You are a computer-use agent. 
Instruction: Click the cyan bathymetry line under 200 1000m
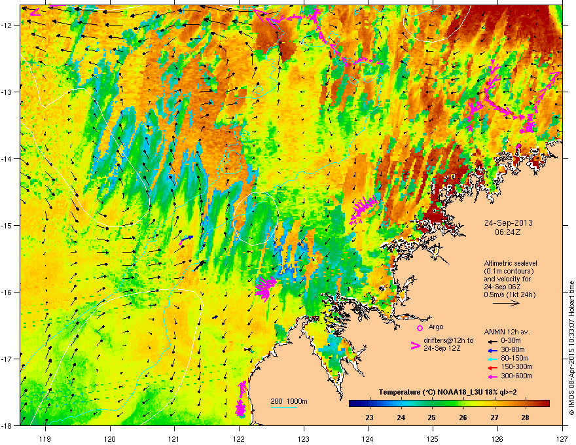(x=283, y=407)
